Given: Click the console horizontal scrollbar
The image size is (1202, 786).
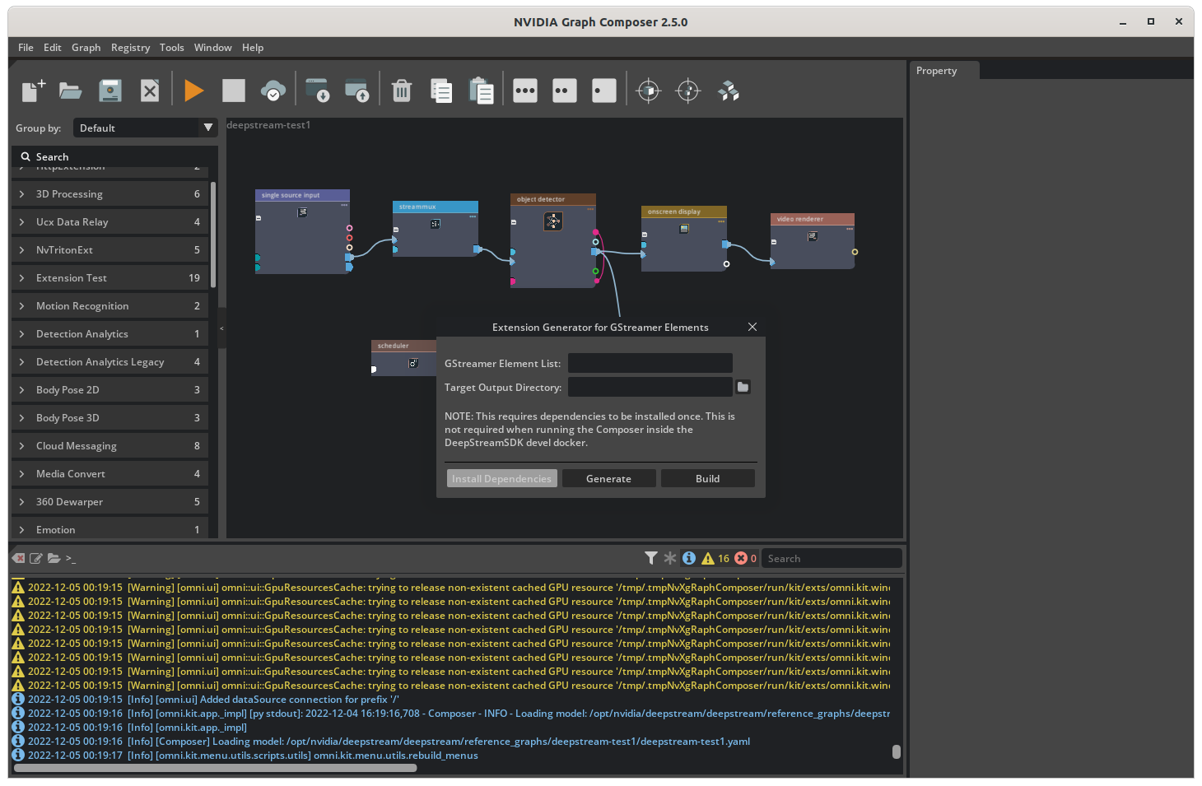Looking at the screenshot, I should pos(216,768).
